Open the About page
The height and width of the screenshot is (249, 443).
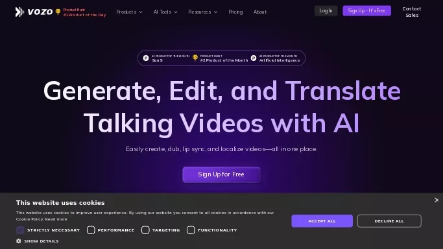coord(260,12)
